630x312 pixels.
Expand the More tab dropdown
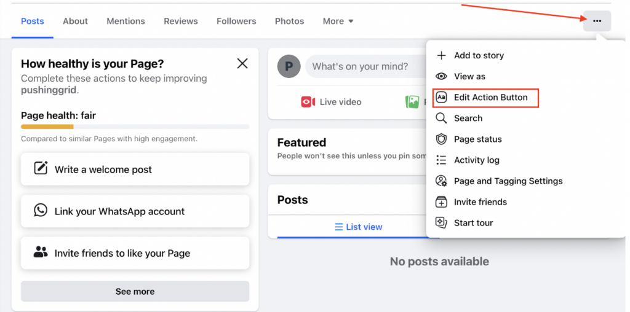point(338,21)
